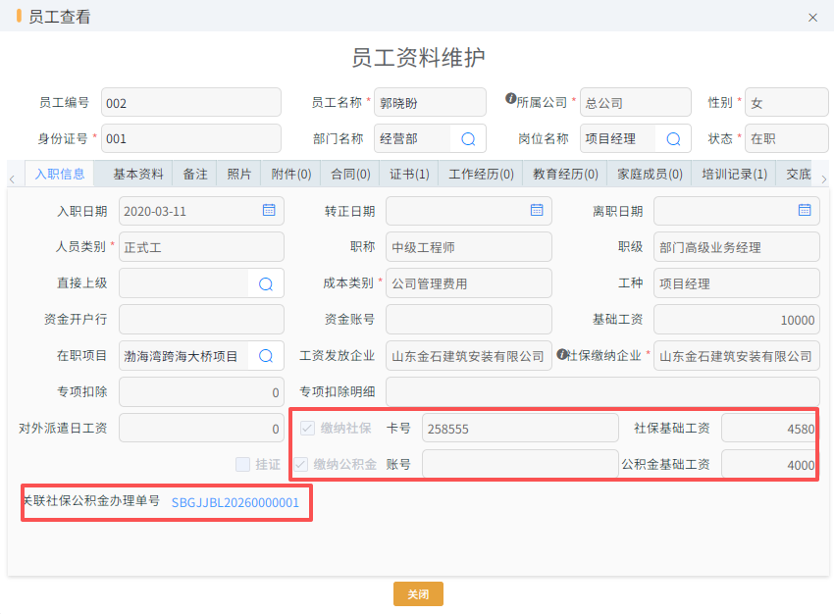Click info icon beside 所属公司
The height and width of the screenshot is (614, 834).
[510, 98]
